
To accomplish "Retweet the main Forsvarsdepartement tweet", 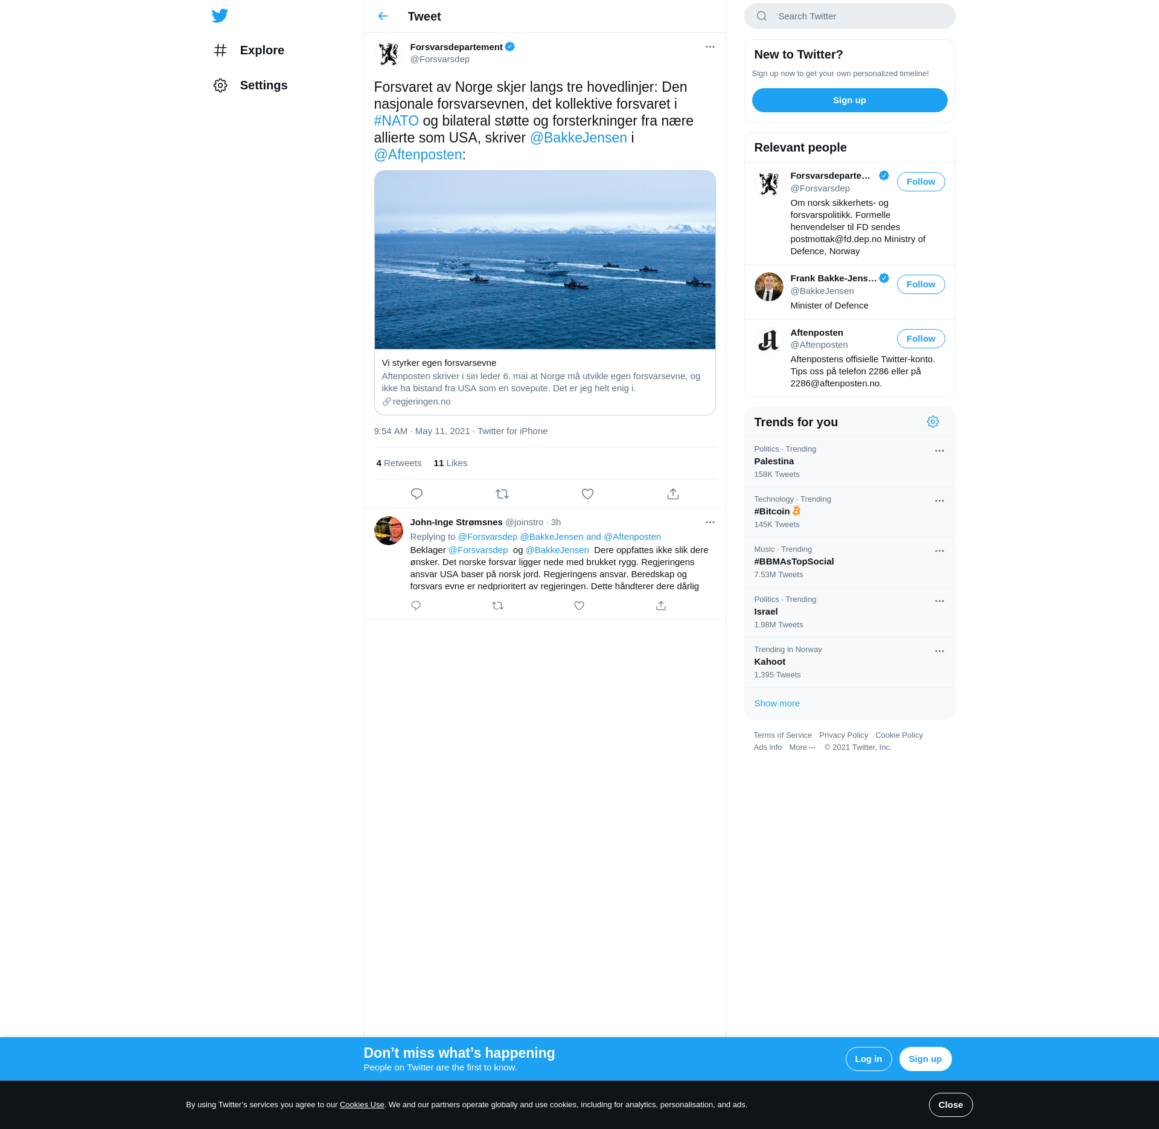I will click(x=502, y=494).
